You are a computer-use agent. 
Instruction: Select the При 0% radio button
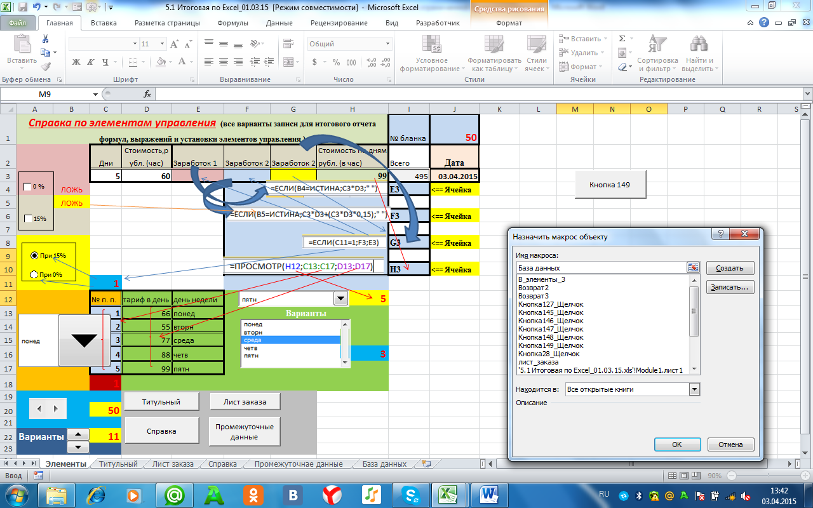[x=34, y=274]
